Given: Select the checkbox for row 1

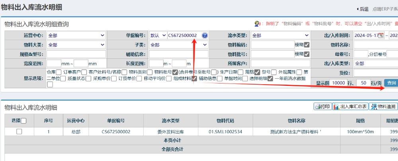Looking at the screenshot, I should [x=19, y=132].
